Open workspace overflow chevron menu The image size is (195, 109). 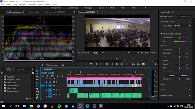coord(145,8)
